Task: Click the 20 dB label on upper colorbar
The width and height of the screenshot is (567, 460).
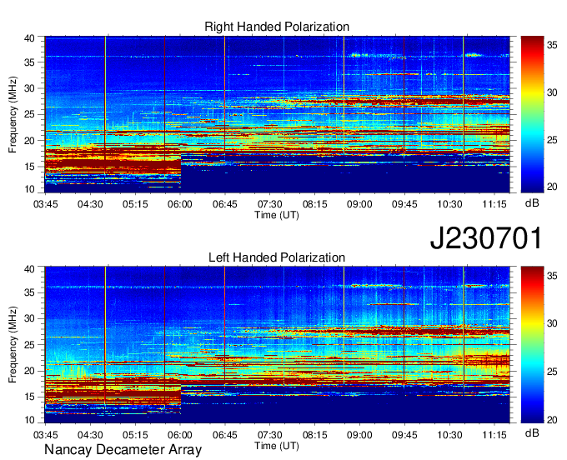Action: (x=552, y=187)
